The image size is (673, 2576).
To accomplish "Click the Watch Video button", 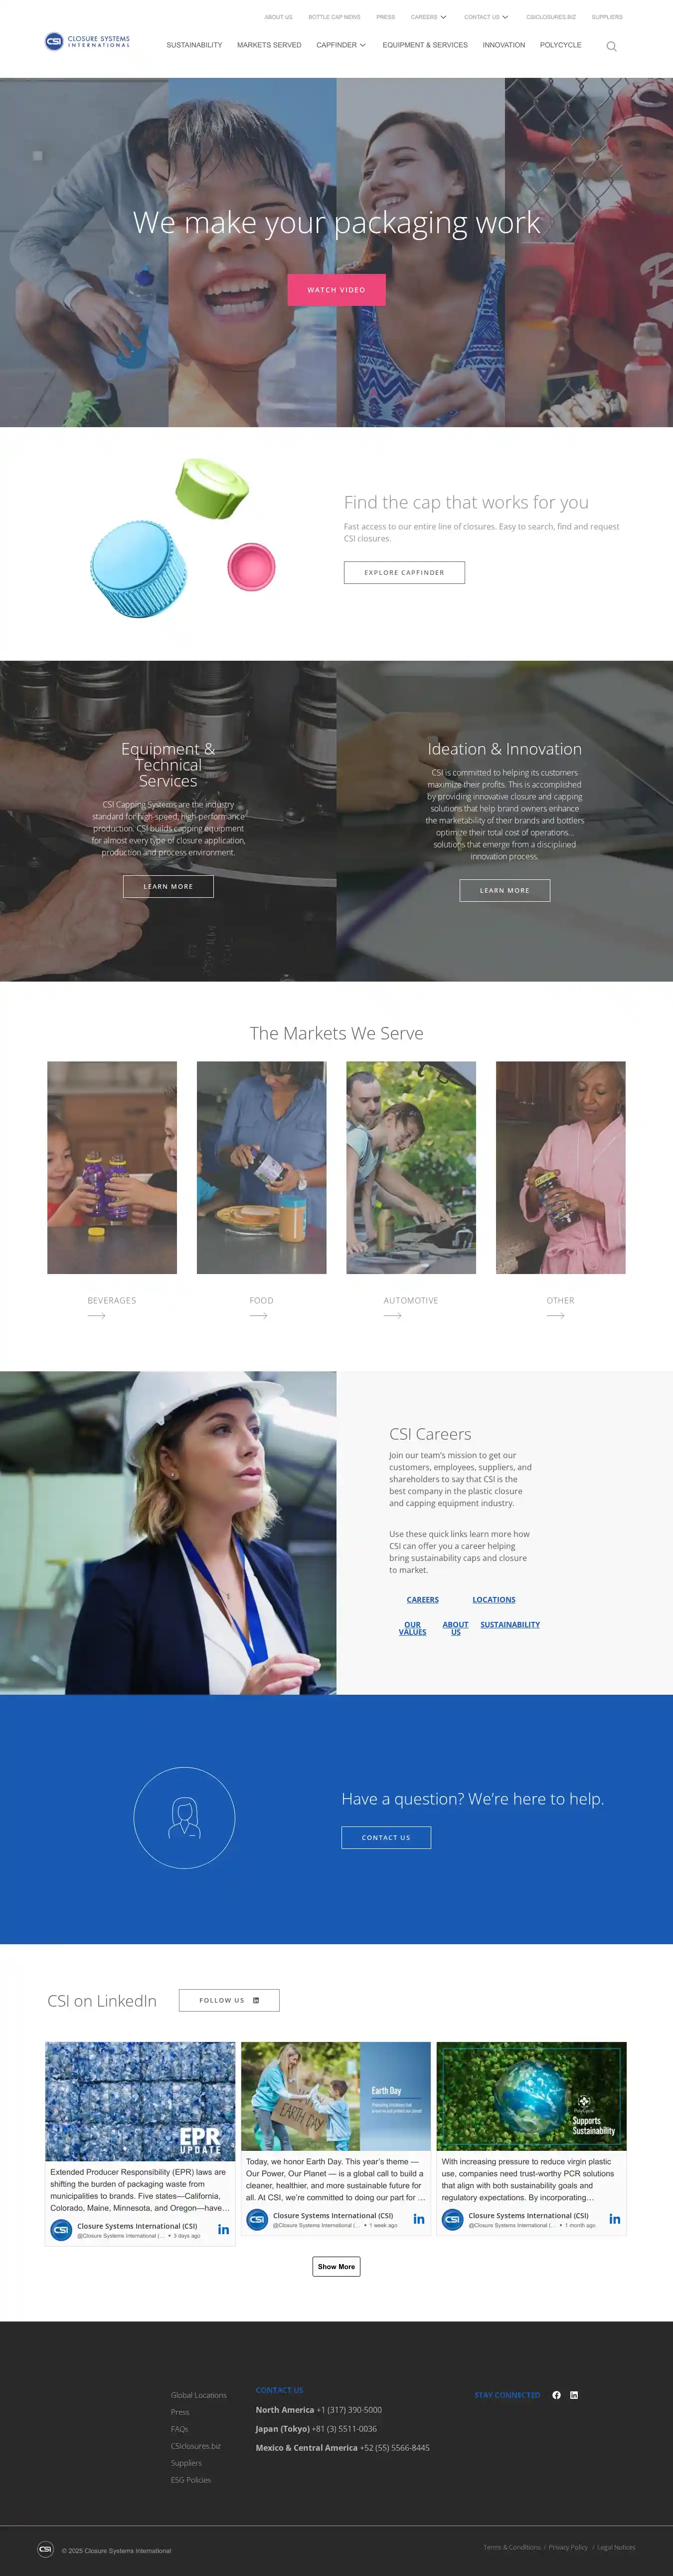I will [336, 290].
